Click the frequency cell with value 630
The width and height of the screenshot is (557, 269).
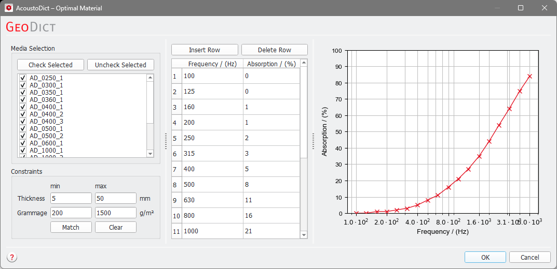point(212,200)
